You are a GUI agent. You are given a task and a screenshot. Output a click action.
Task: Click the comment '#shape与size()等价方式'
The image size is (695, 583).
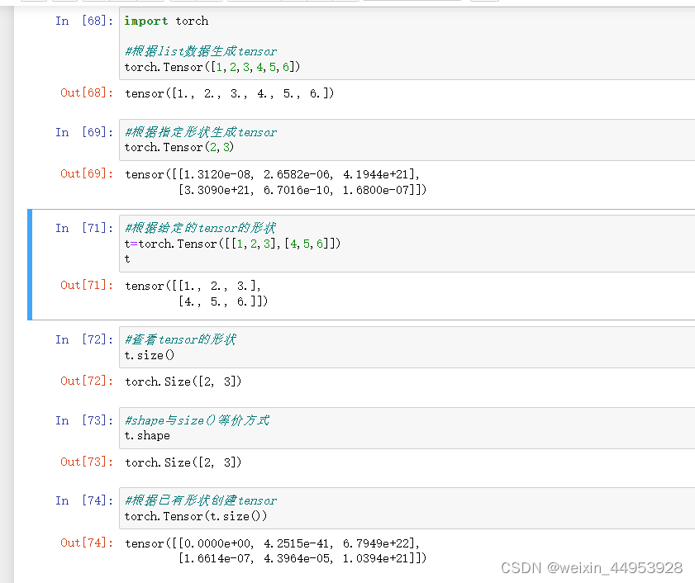point(198,420)
